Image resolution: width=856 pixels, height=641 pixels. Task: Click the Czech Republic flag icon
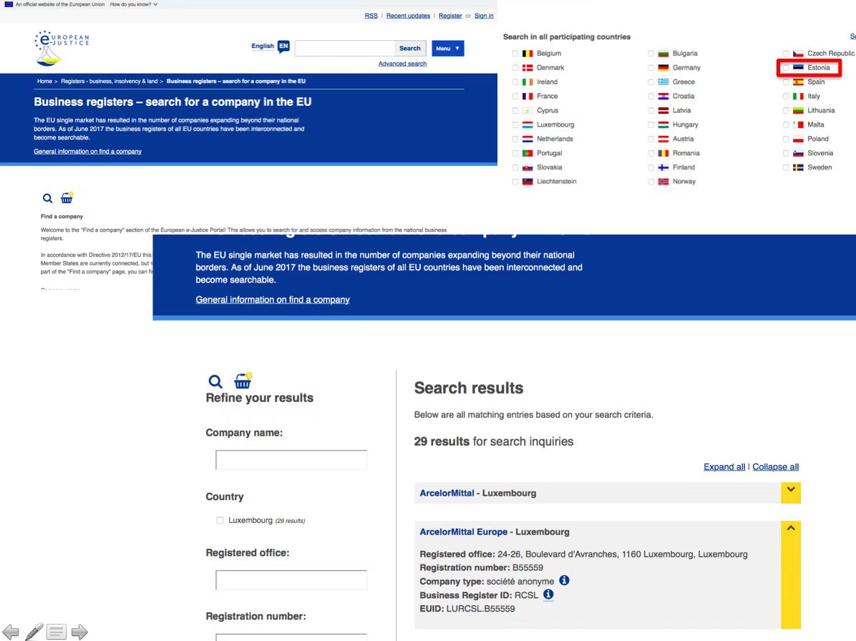point(798,54)
